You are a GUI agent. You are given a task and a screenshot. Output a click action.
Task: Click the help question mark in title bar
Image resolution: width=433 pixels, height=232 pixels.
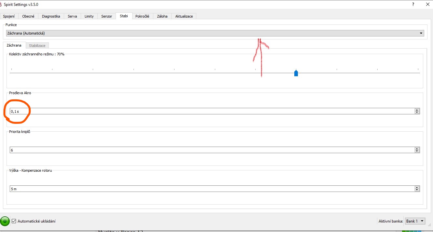coord(413,5)
